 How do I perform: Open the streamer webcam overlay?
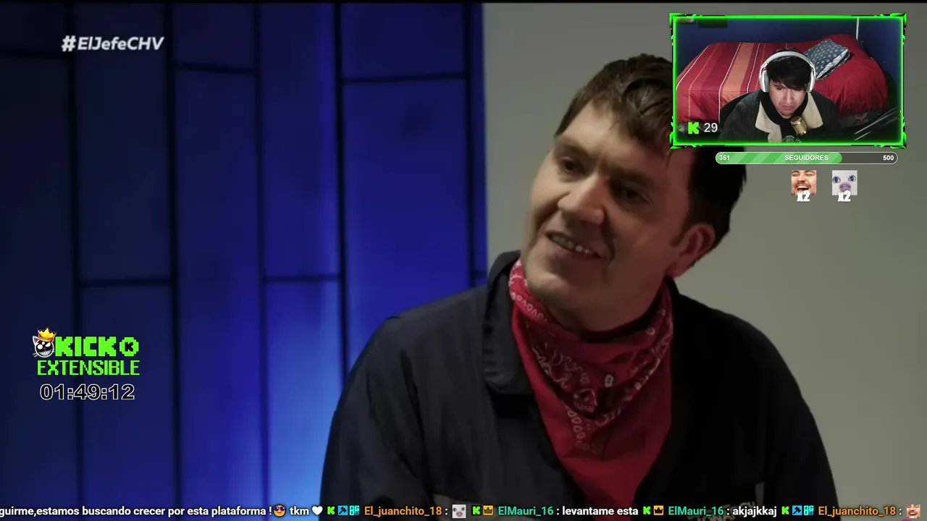[x=787, y=80]
